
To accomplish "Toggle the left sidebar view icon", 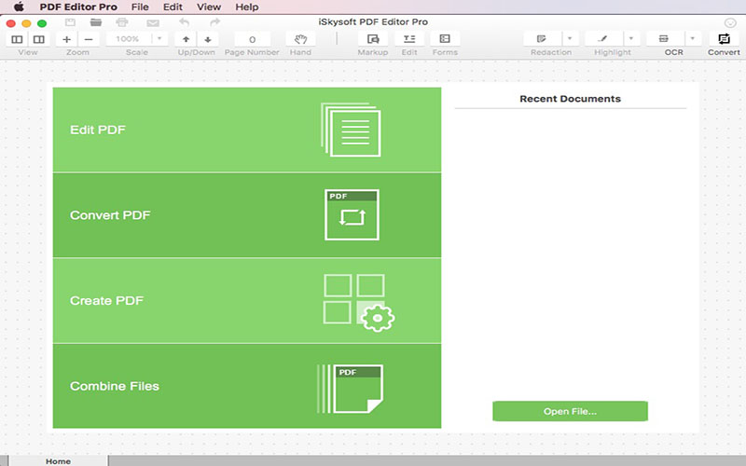I will [17, 39].
